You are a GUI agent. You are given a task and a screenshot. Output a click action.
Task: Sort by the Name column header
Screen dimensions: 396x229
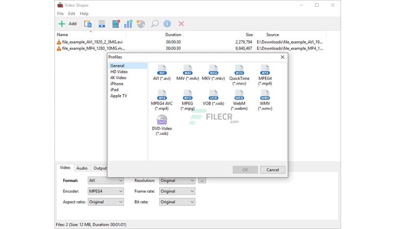tap(90, 35)
